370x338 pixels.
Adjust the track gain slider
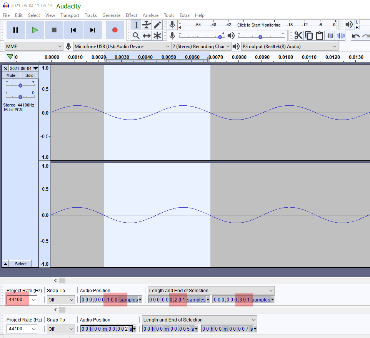(20, 85)
